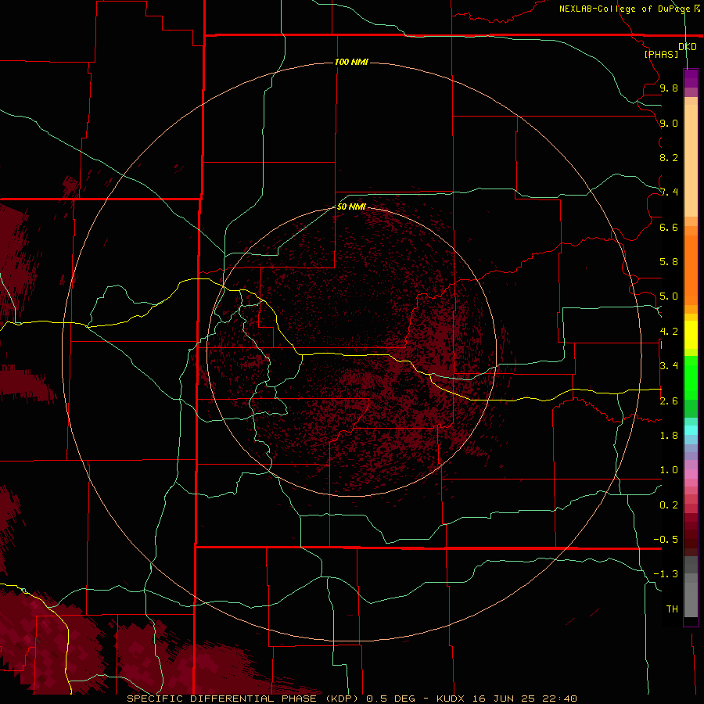Click the -1.3 legend value
The width and height of the screenshot is (704, 704).
coord(666,574)
